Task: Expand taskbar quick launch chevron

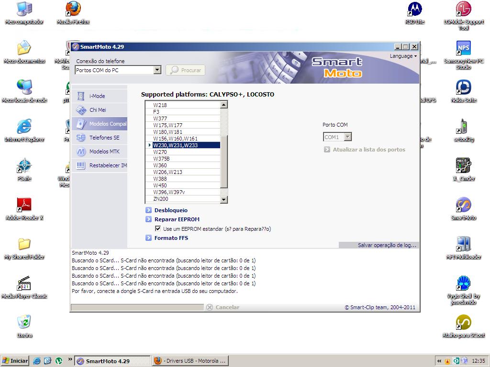Action: pyautogui.click(x=70, y=359)
